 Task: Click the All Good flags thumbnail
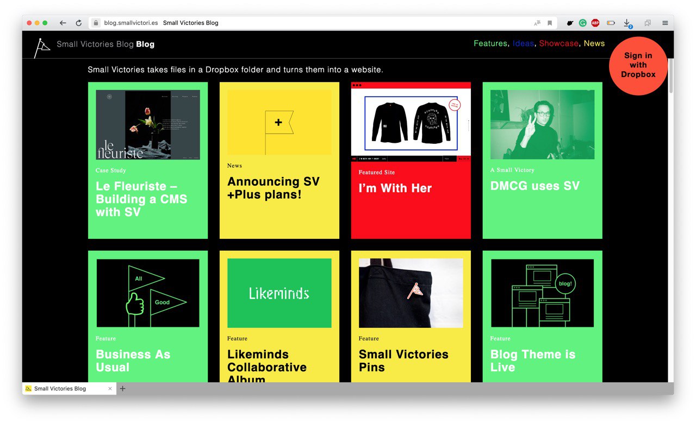148,293
